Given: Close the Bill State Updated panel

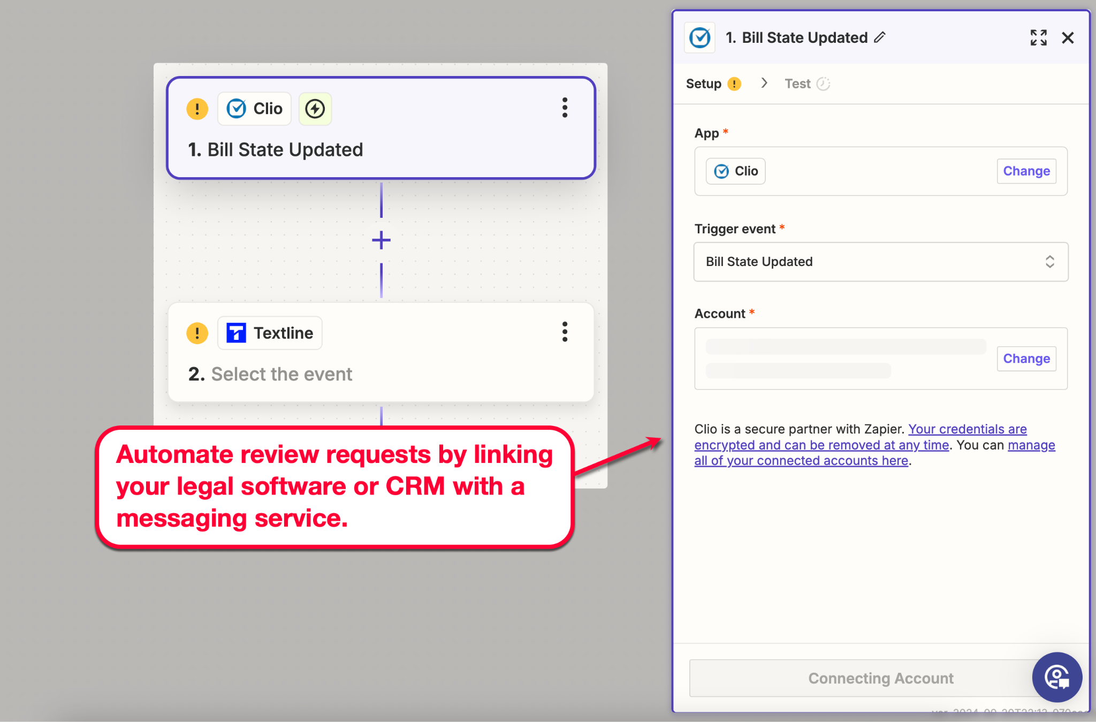Looking at the screenshot, I should (1068, 37).
